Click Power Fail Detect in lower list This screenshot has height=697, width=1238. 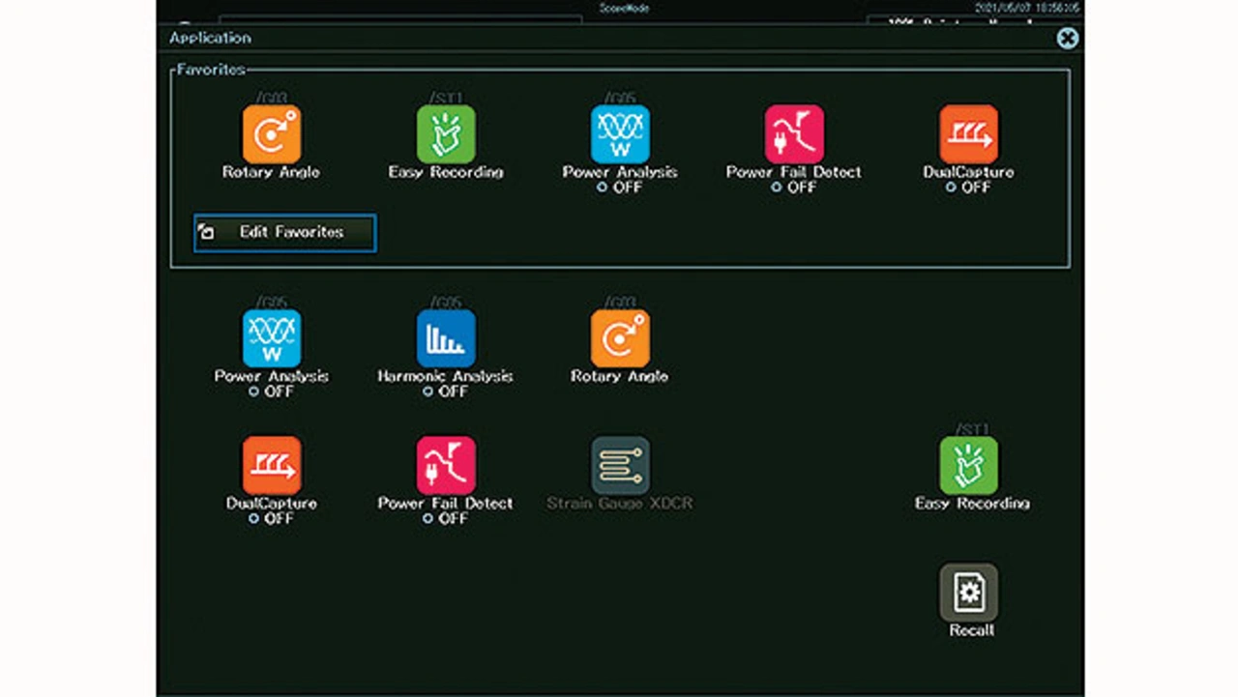(x=446, y=466)
